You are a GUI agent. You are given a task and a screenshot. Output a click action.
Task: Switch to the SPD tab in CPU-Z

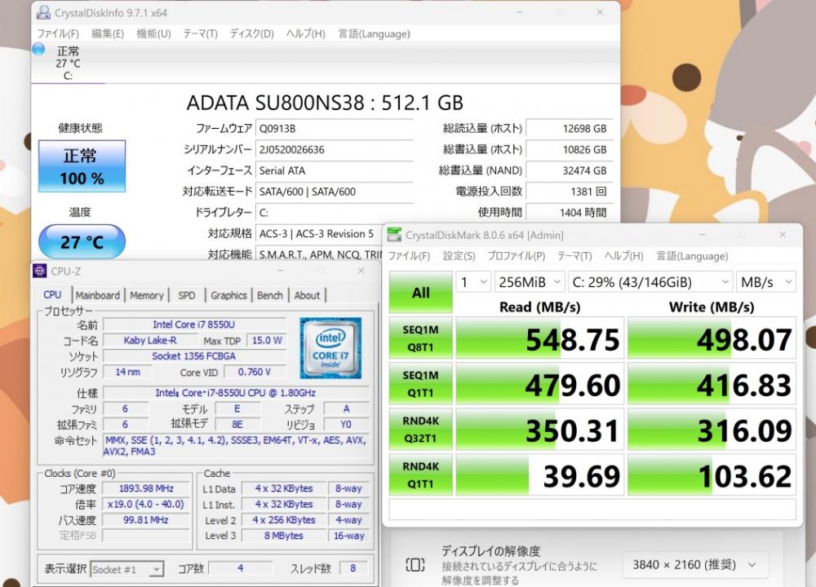pyautogui.click(x=187, y=295)
